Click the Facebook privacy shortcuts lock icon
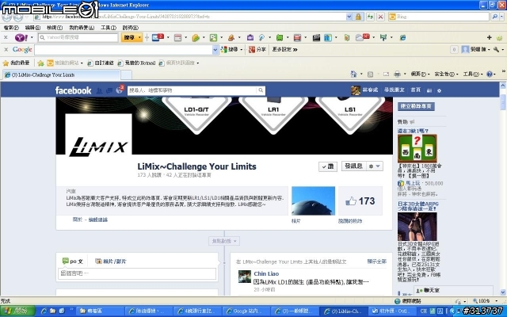The height and width of the screenshot is (317, 507). 429,90
